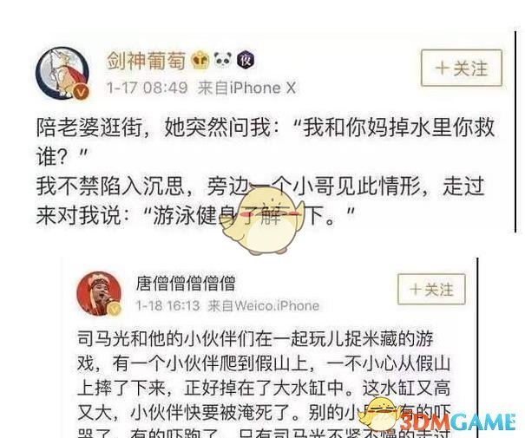Click the 3DMGAME watermark logo

458,422
